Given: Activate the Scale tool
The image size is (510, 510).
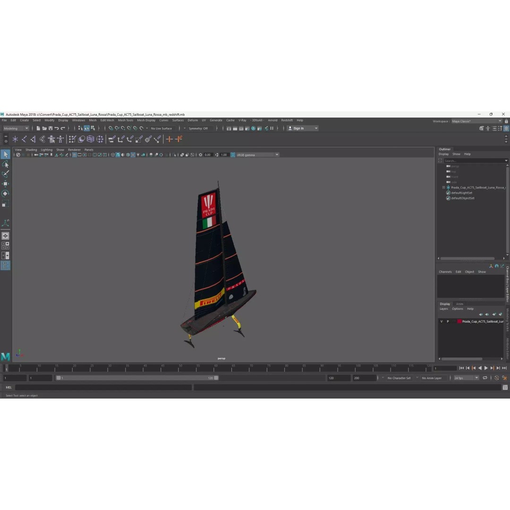Looking at the screenshot, I should tap(6, 204).
